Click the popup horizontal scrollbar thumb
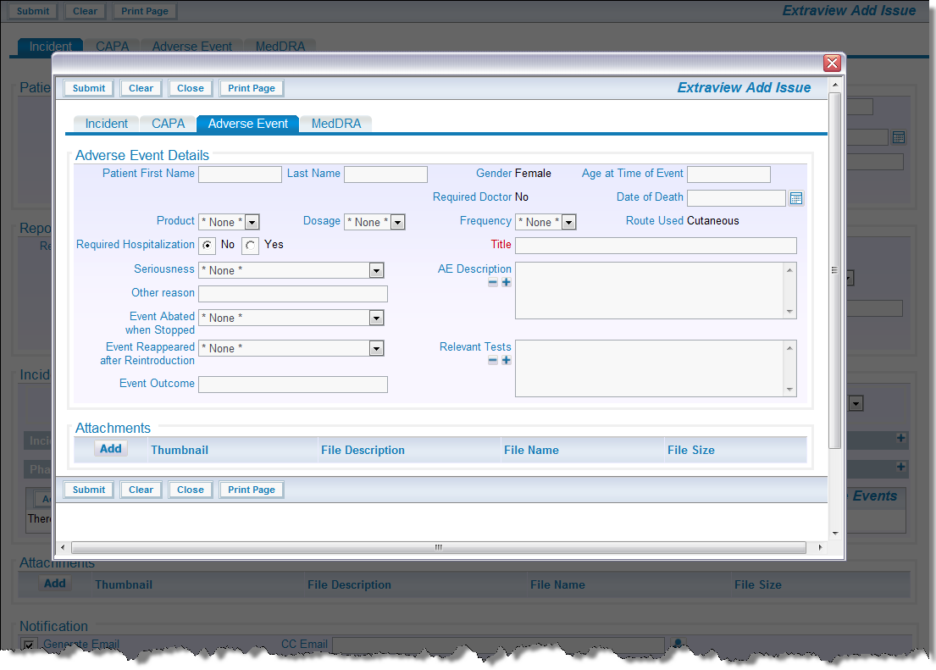Screen dimensions: 936x670 (439, 547)
